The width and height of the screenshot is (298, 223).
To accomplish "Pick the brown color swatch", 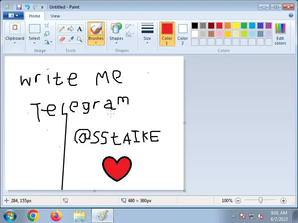I will 211,34.
